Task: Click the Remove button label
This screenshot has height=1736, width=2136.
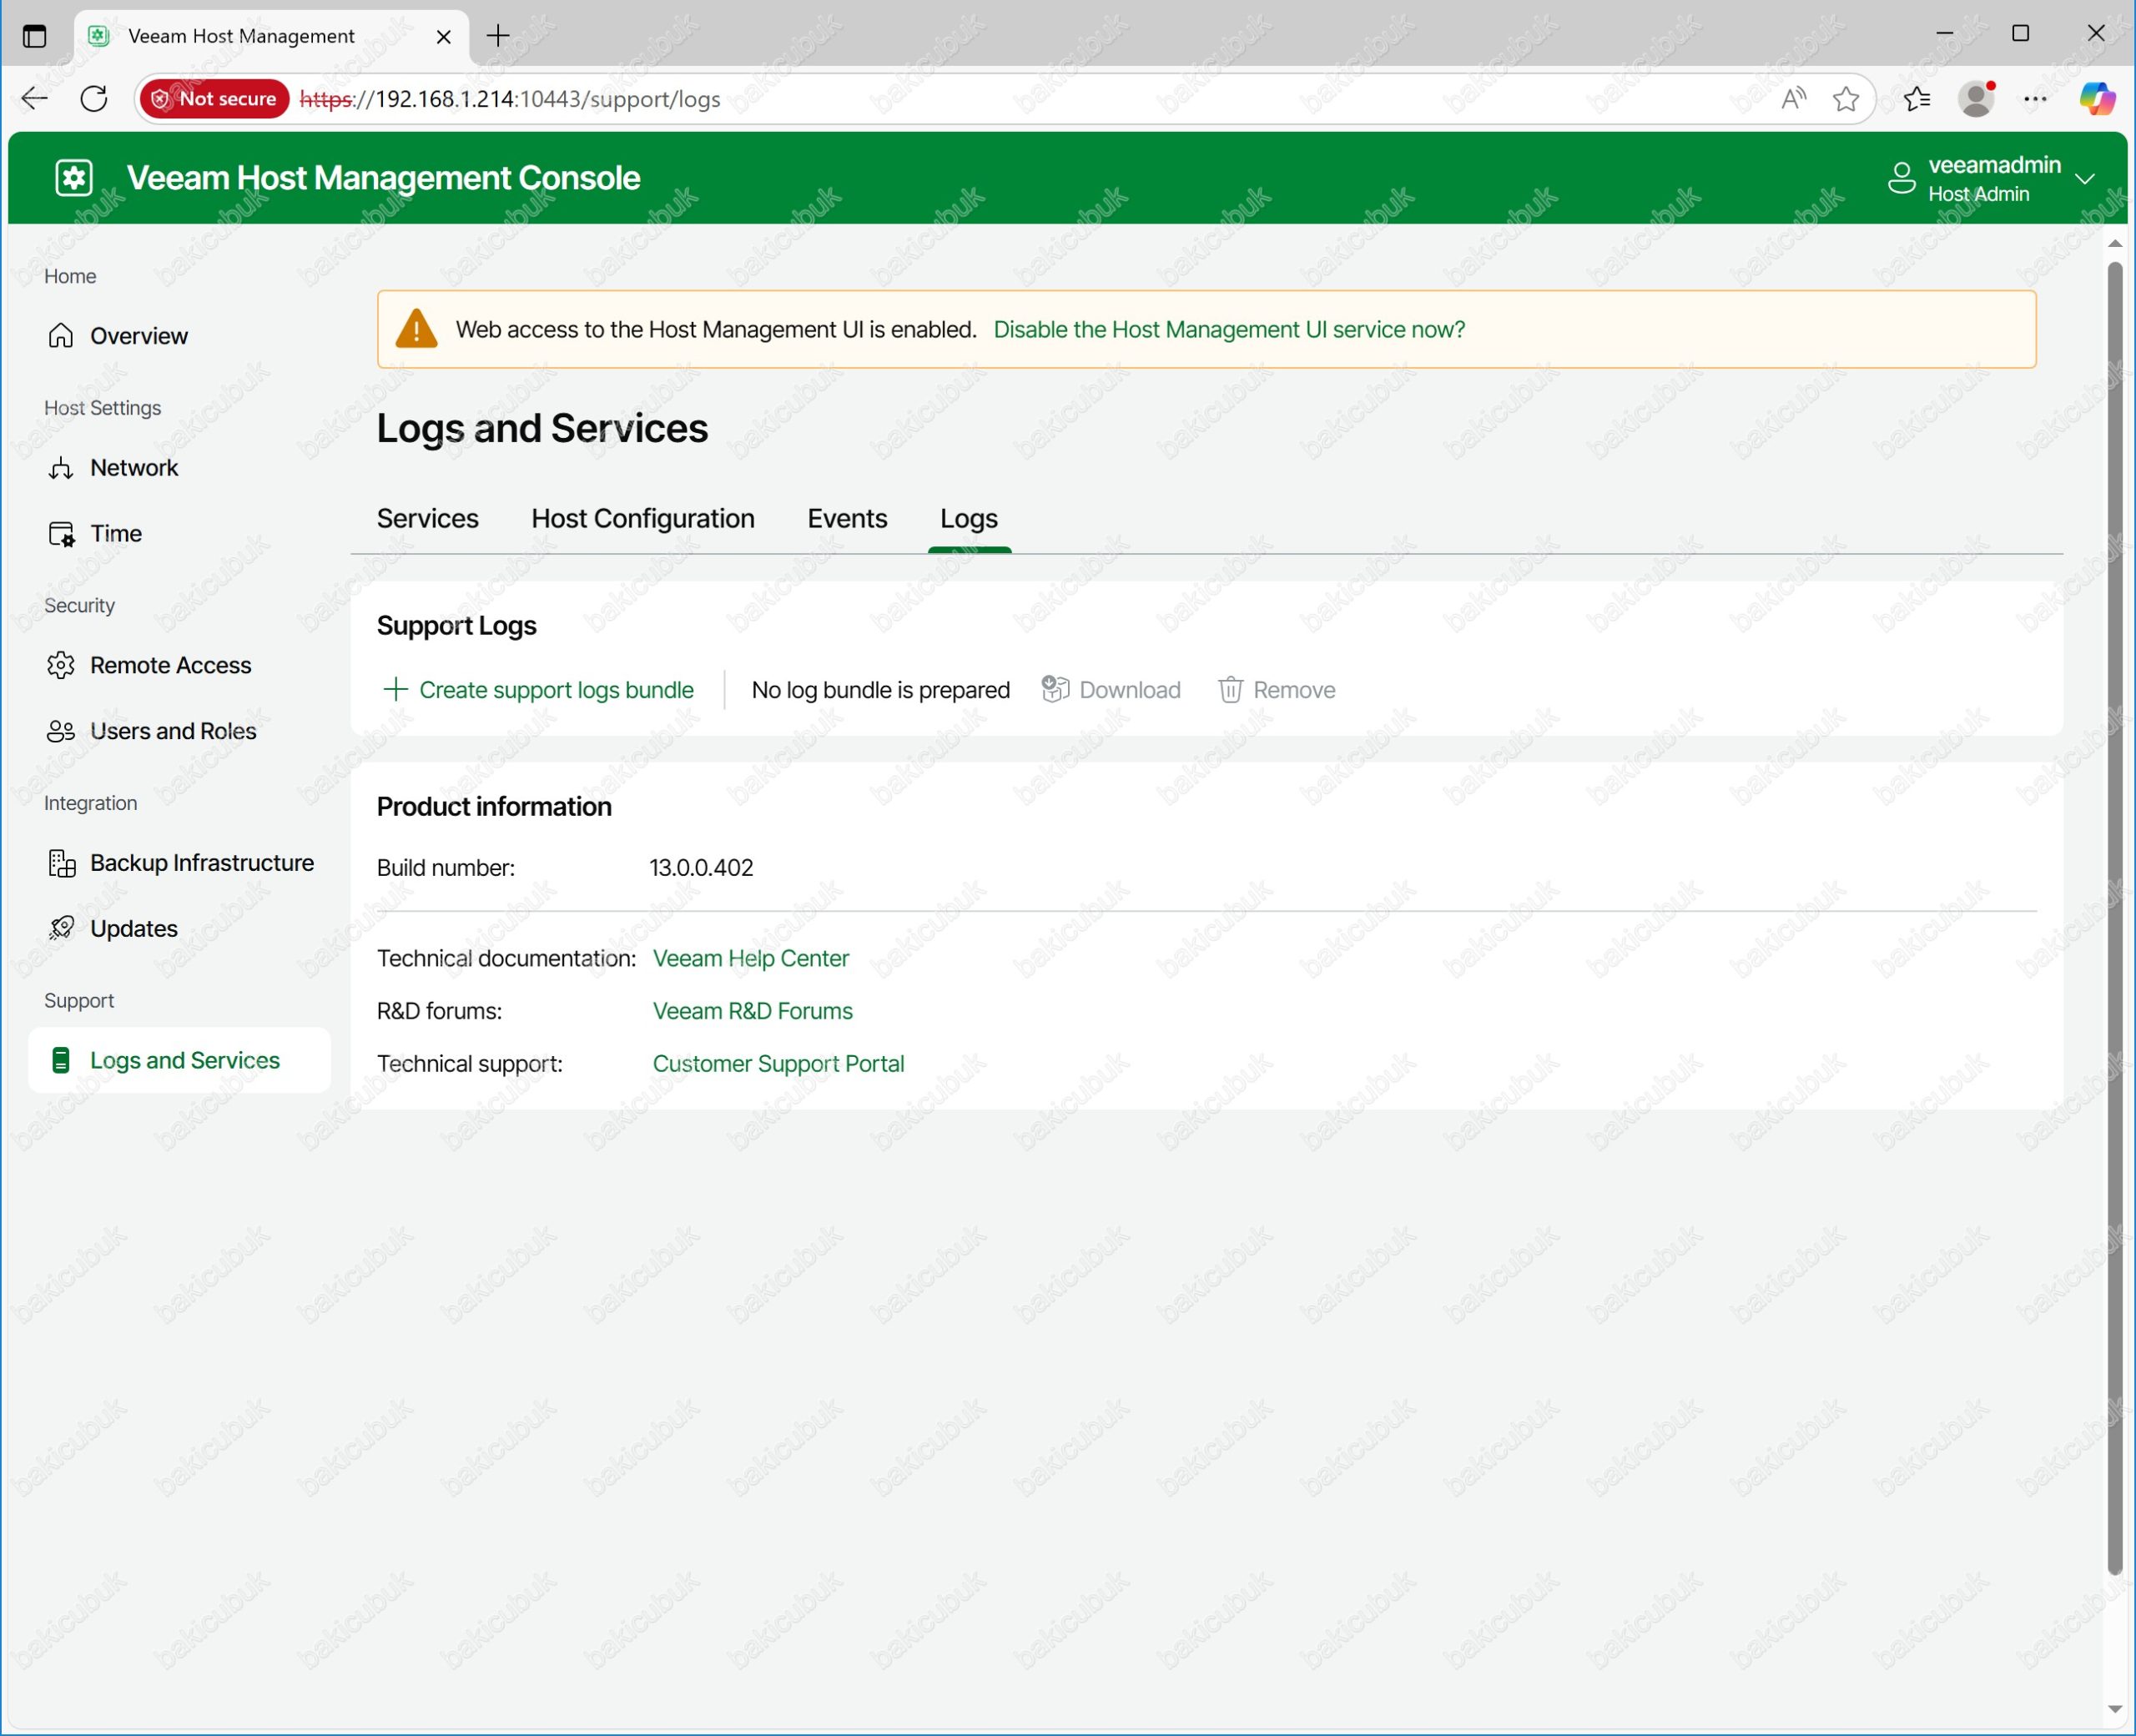Action: (x=1294, y=690)
